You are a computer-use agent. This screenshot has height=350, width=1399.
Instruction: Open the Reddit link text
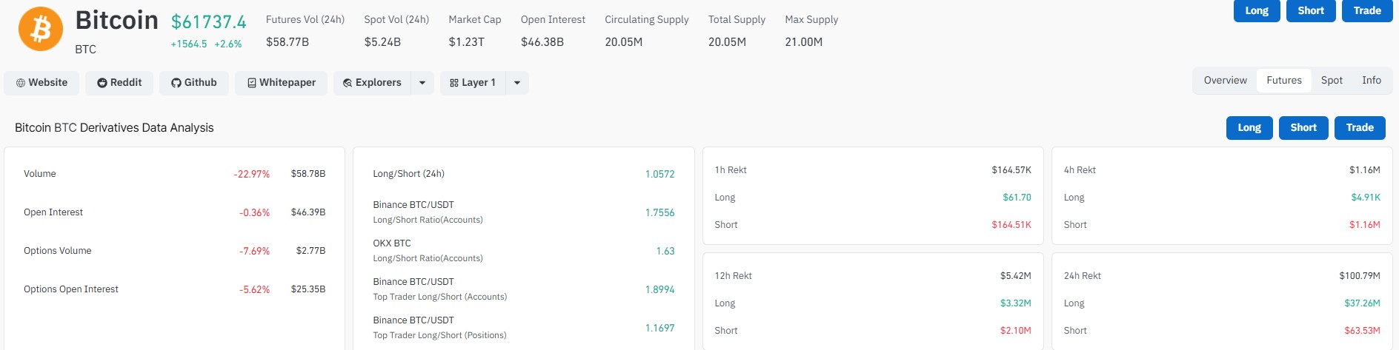(x=126, y=82)
